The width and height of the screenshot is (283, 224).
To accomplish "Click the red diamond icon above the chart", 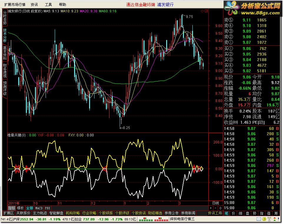I will [202, 11].
